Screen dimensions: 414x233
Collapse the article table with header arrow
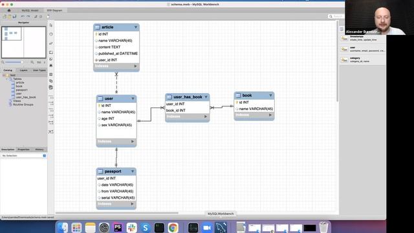(x=136, y=27)
